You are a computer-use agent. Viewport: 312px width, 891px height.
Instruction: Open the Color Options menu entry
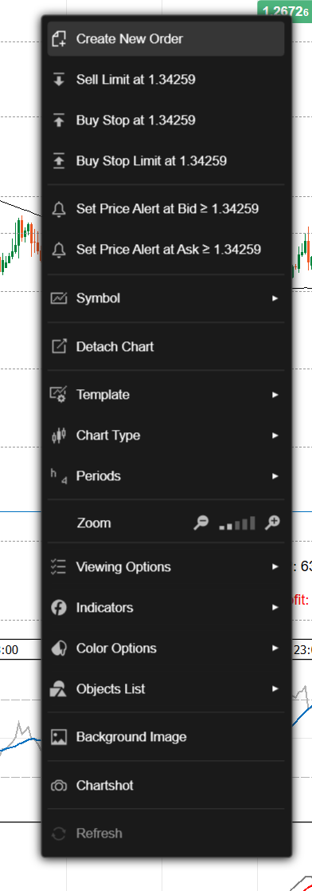(x=166, y=649)
